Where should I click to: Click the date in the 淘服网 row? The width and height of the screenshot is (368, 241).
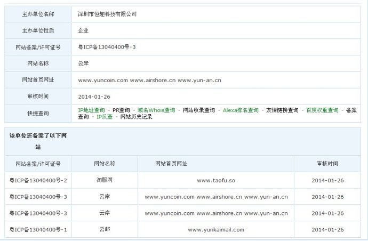click(327, 180)
